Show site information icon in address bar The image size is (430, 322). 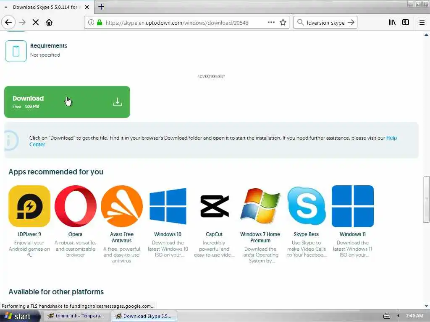pyautogui.click(x=91, y=23)
